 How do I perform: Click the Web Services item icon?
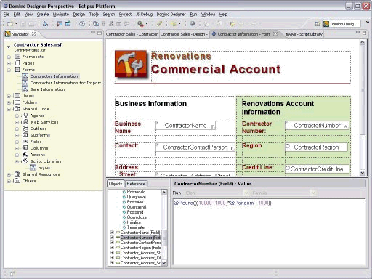25,122
